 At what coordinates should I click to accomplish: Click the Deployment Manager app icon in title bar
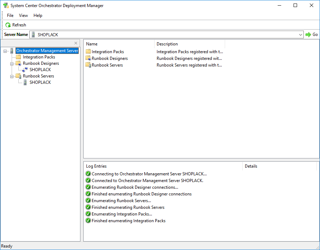[6, 6]
